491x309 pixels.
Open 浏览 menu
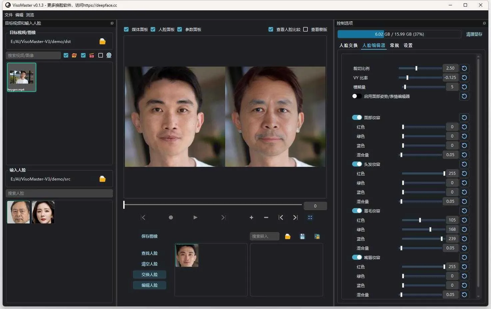[x=30, y=15]
